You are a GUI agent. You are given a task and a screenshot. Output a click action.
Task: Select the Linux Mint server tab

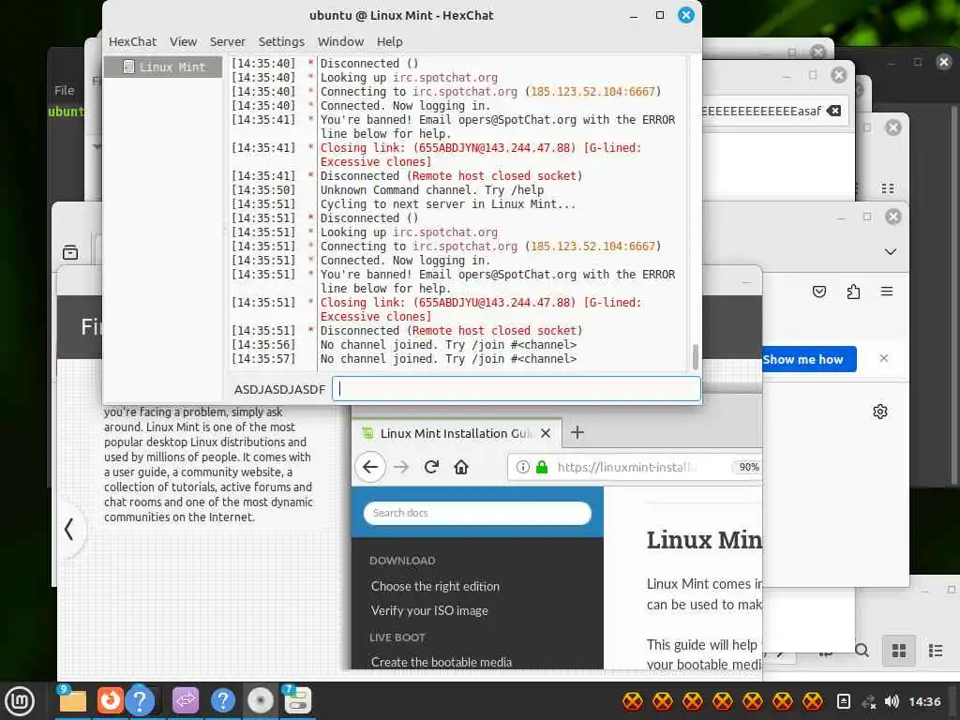pyautogui.click(x=163, y=67)
